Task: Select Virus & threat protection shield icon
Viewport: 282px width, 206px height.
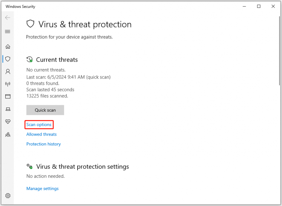Action: [x=8, y=59]
